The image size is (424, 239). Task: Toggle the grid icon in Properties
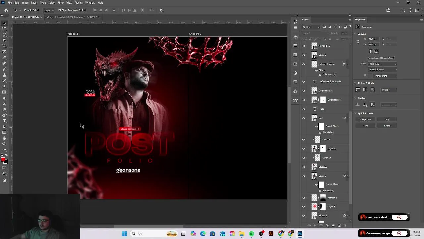click(x=365, y=90)
